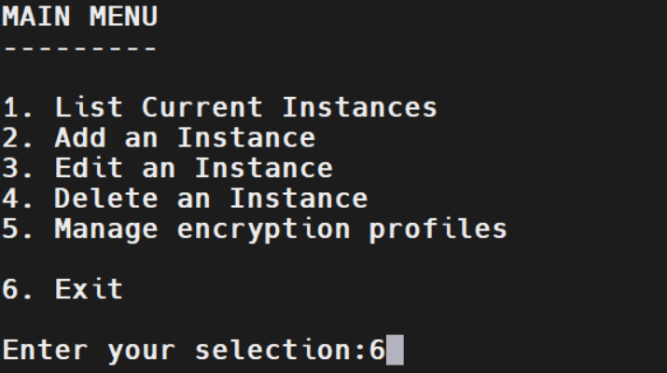
Task: Select the List Current Instances menu line
Action: (x=219, y=107)
